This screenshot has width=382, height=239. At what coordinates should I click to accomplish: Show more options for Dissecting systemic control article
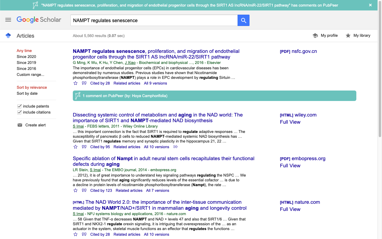click(x=175, y=147)
